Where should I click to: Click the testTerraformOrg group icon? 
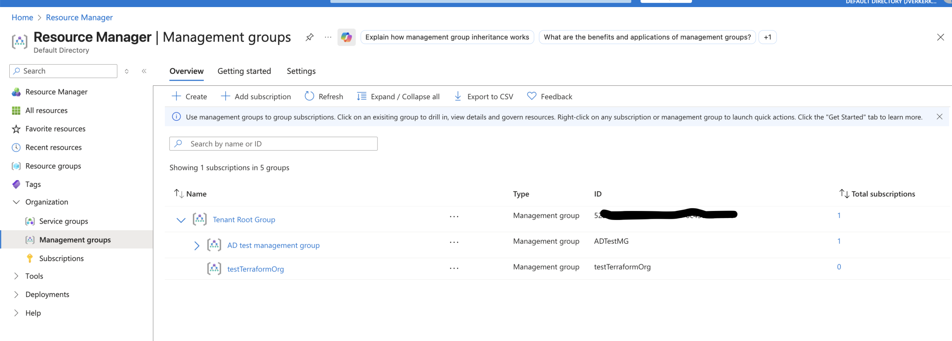pyautogui.click(x=214, y=269)
